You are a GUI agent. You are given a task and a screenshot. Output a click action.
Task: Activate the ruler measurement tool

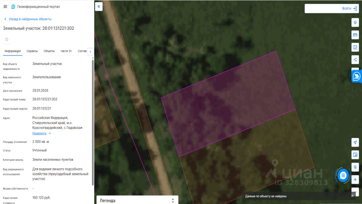pyautogui.click(x=355, y=35)
